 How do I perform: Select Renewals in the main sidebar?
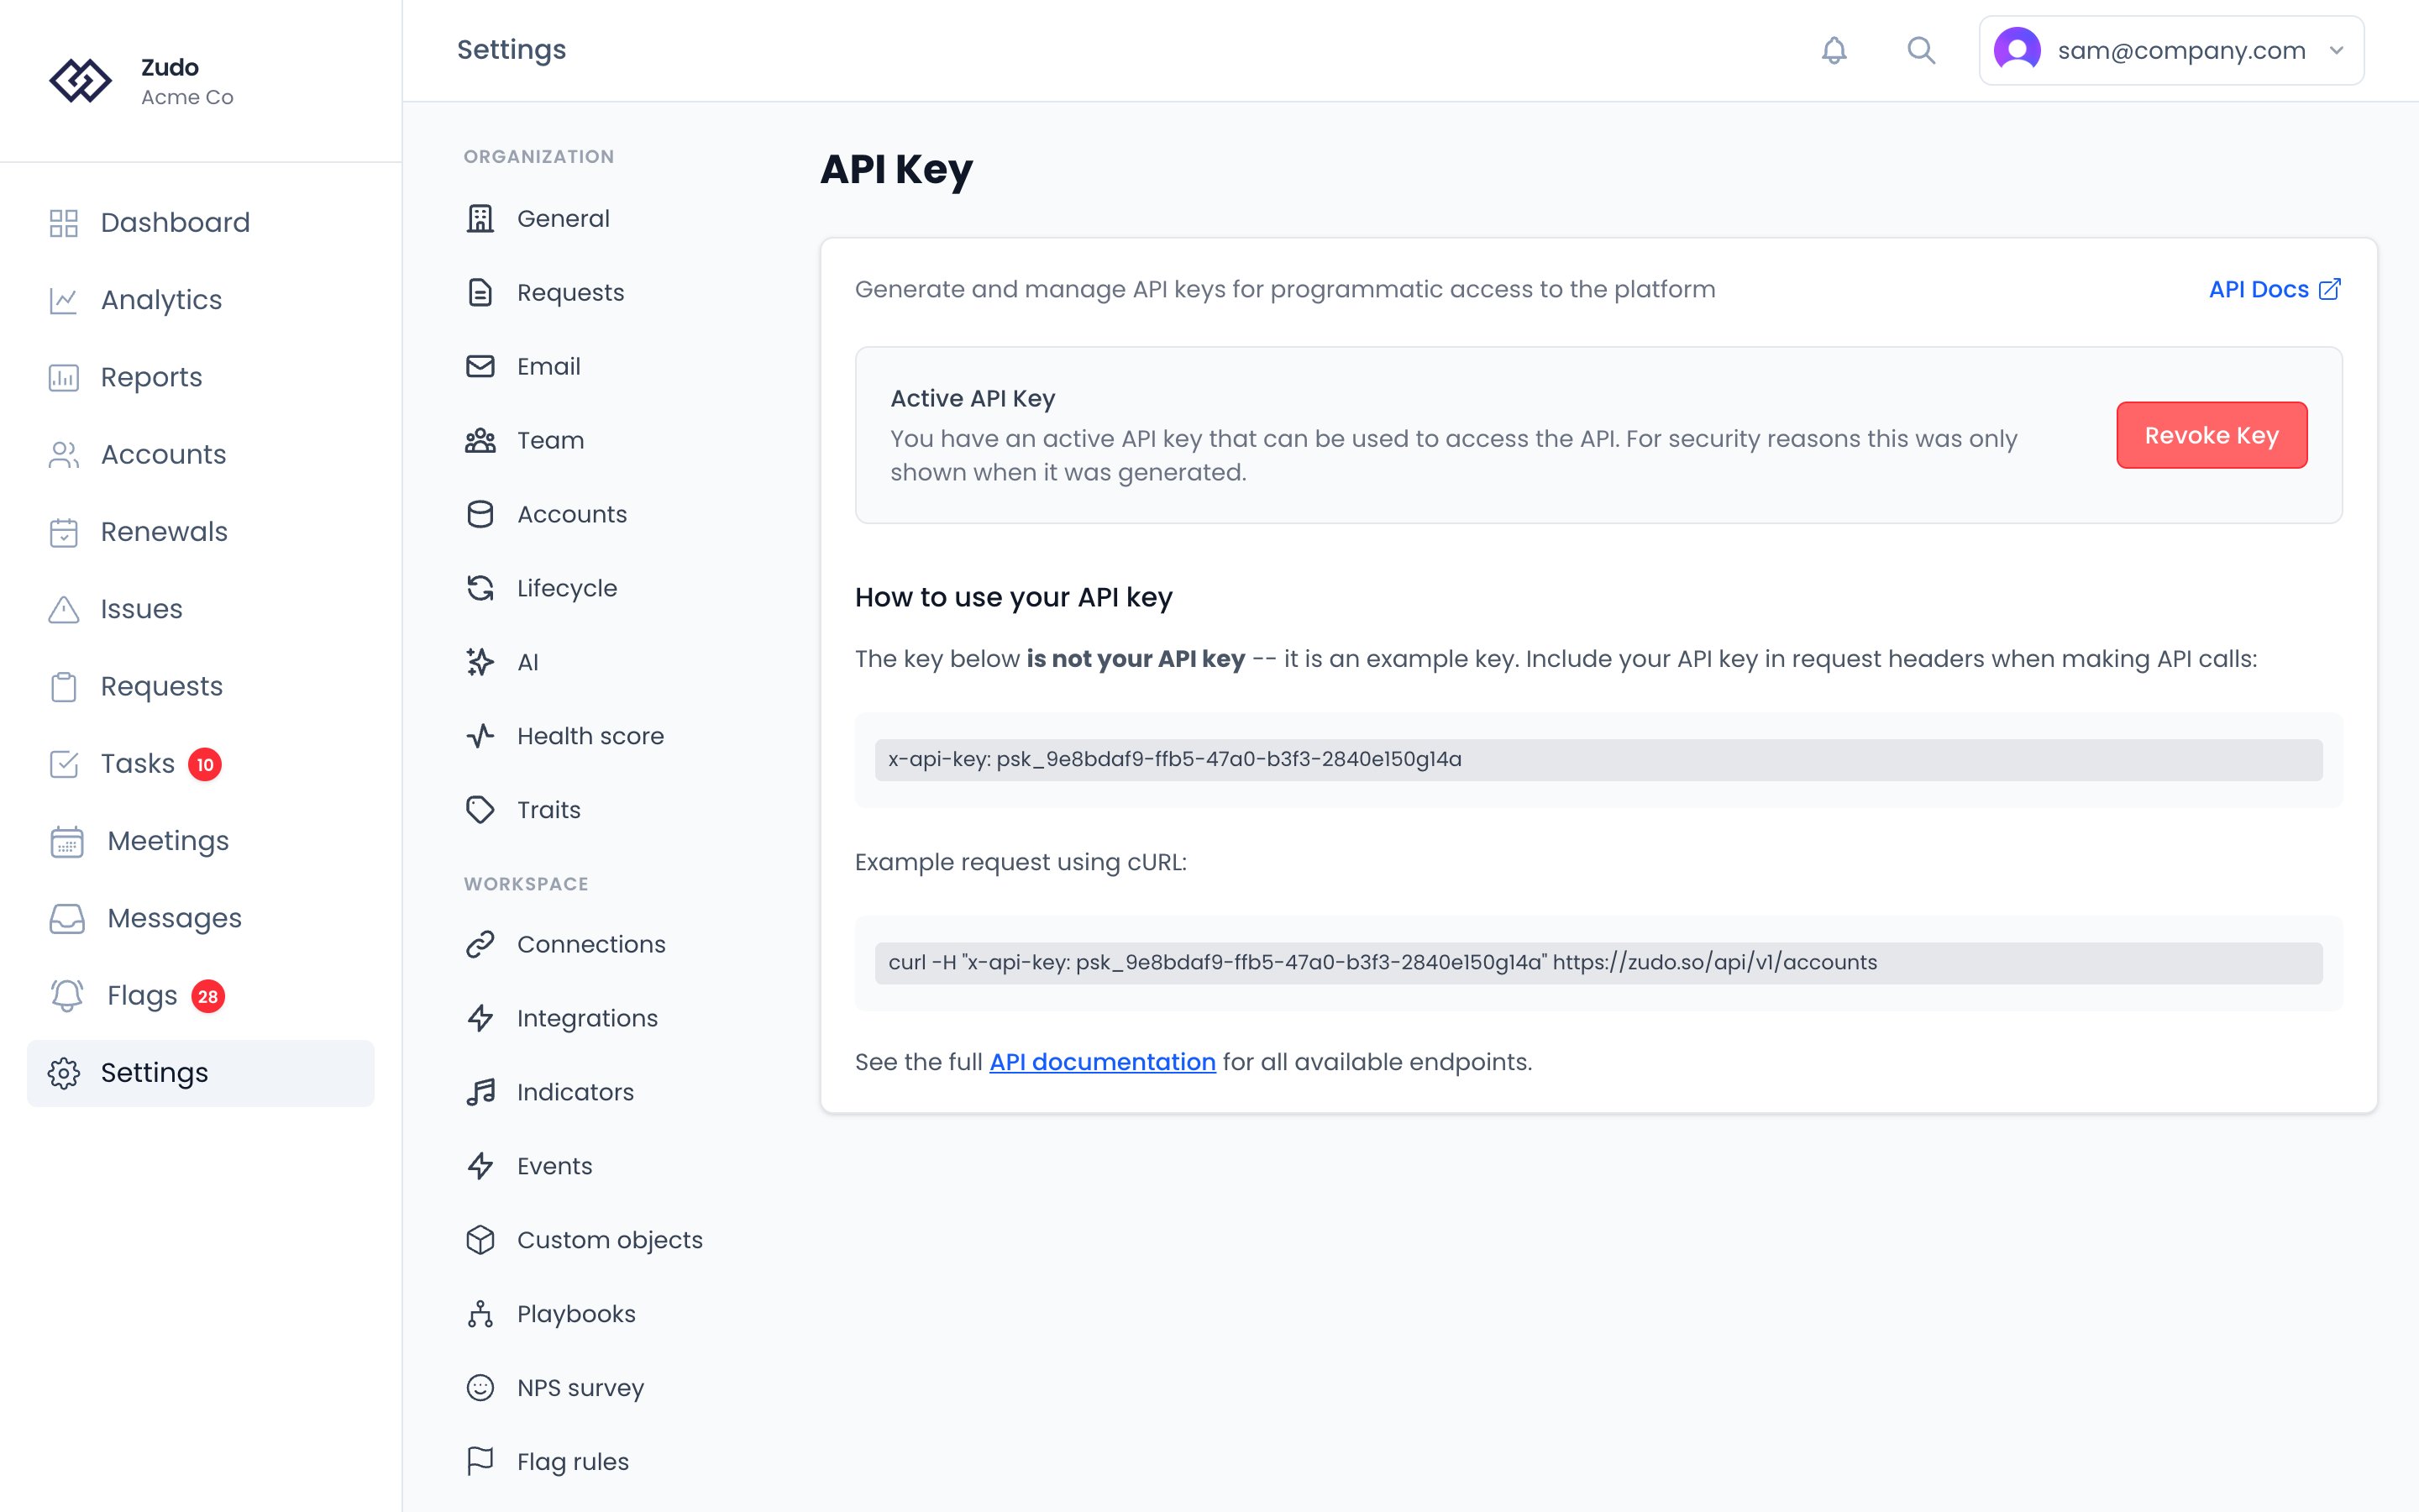coord(200,532)
